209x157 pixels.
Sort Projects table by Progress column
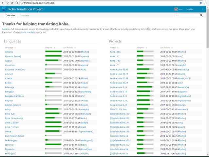pos(142,48)
